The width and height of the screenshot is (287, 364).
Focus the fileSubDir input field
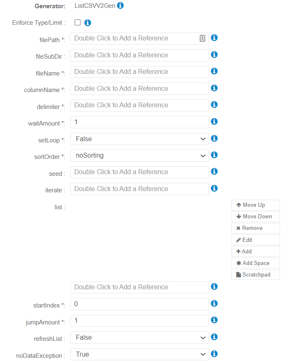[139, 55]
